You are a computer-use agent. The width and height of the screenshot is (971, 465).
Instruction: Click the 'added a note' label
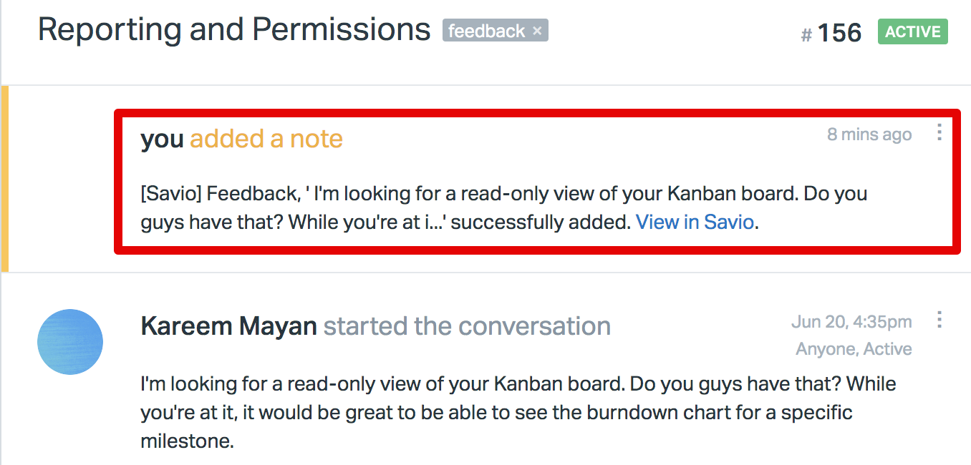point(266,139)
